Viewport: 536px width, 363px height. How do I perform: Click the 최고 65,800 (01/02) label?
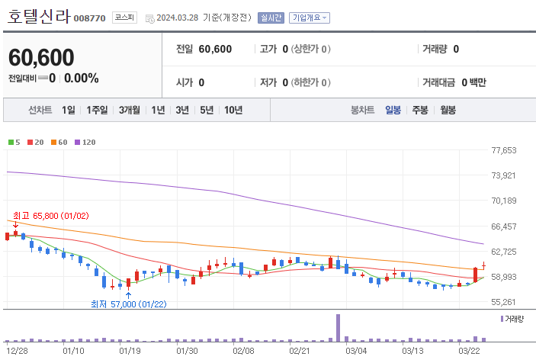pos(51,216)
